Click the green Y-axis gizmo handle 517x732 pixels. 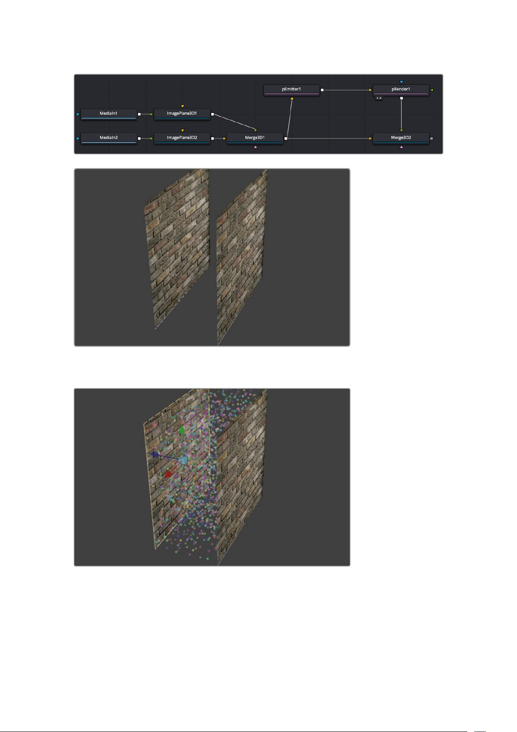[x=182, y=430]
